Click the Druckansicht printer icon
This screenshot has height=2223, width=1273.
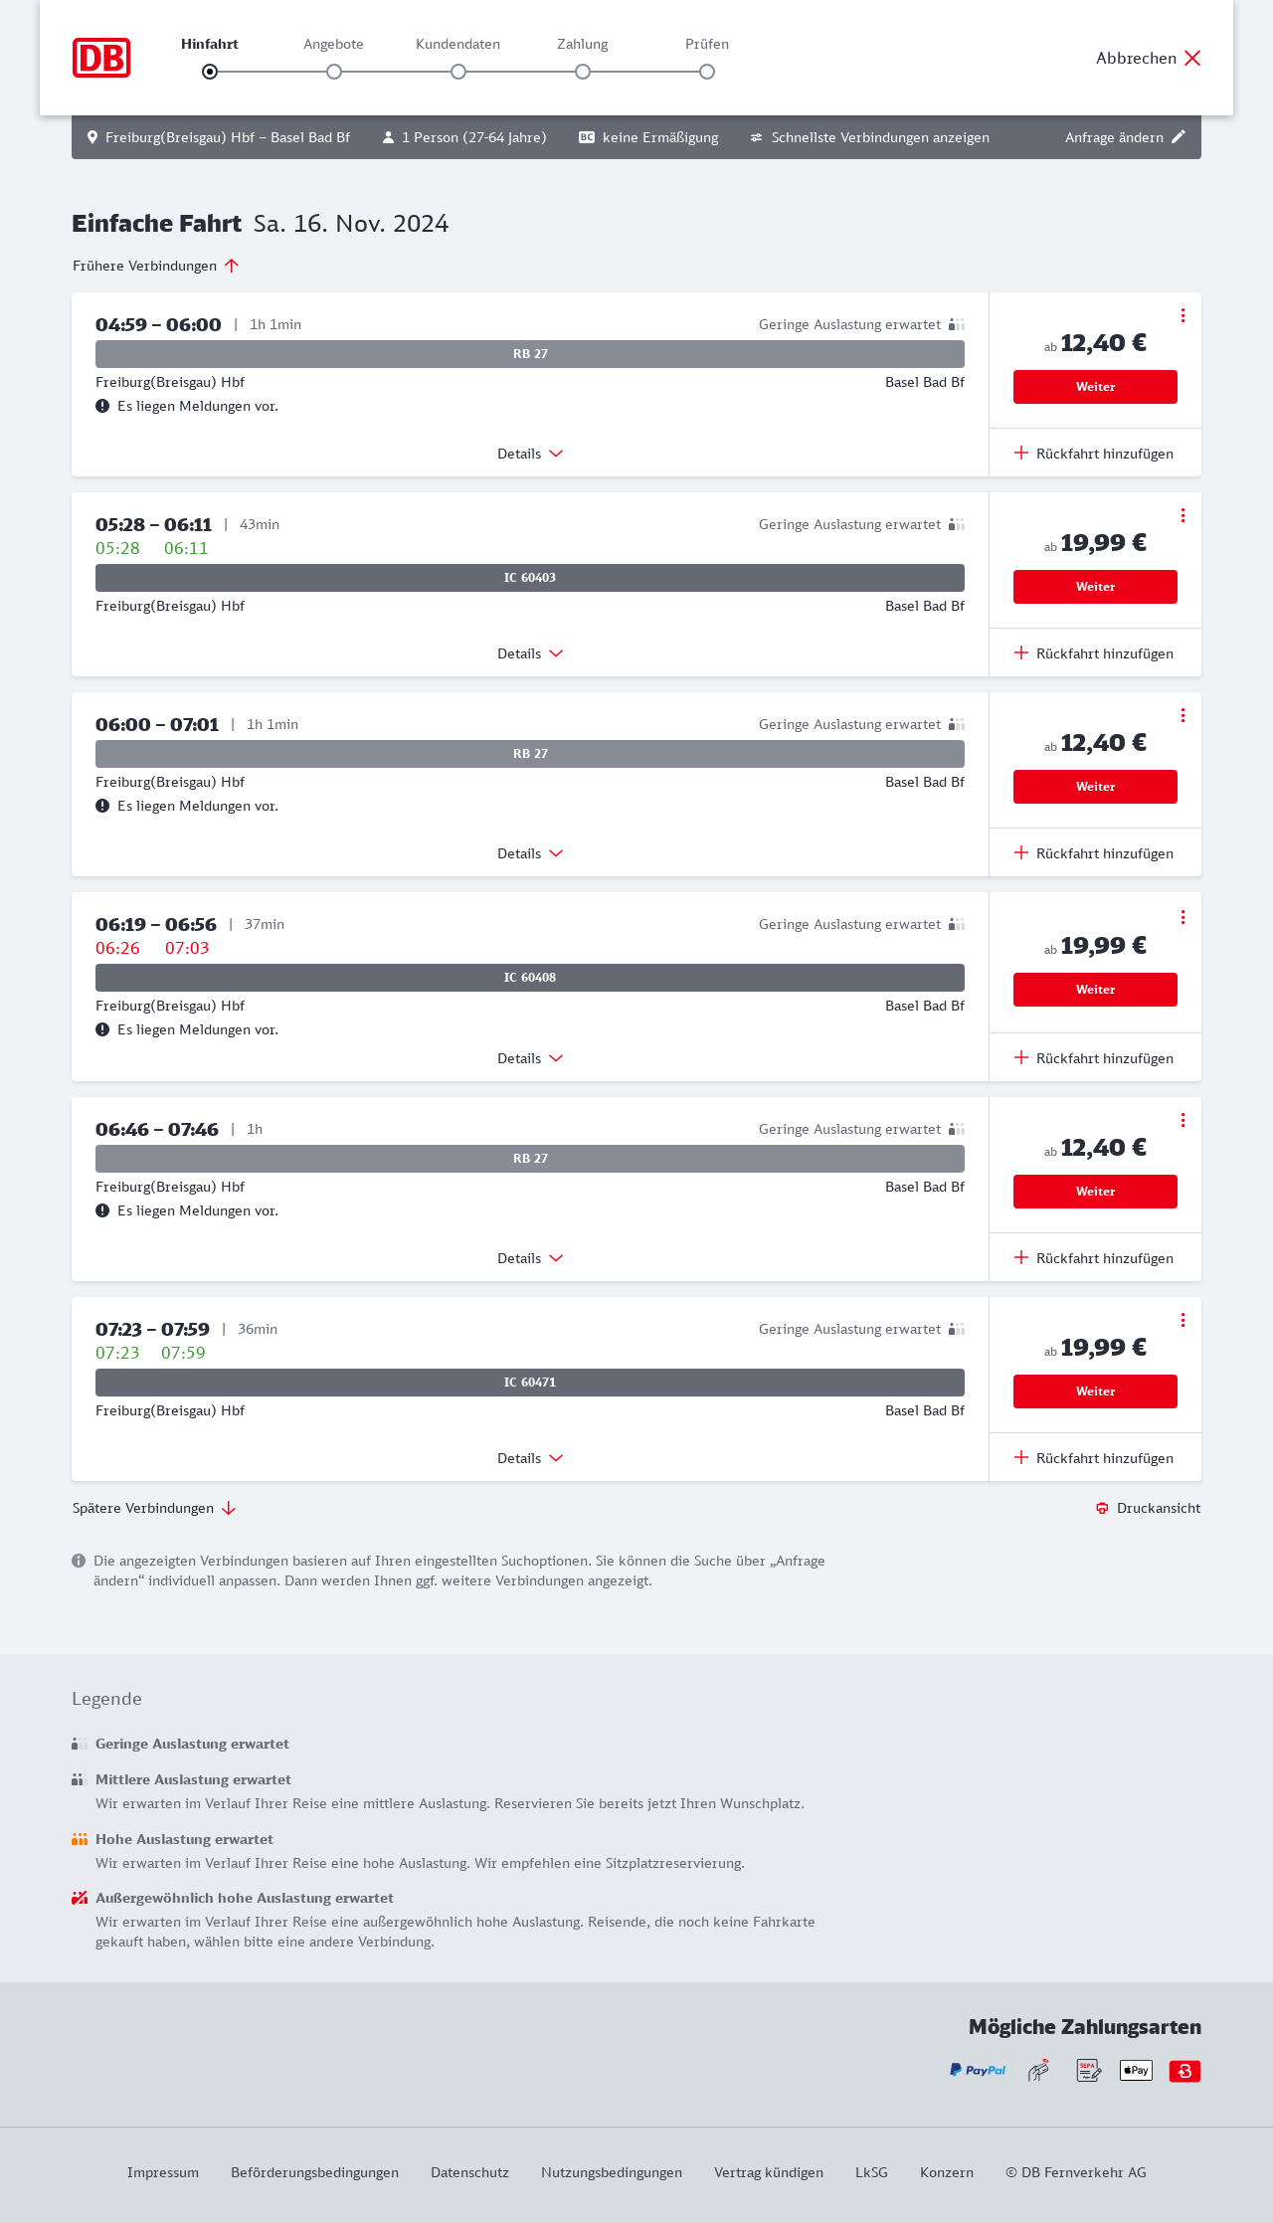point(1102,1508)
